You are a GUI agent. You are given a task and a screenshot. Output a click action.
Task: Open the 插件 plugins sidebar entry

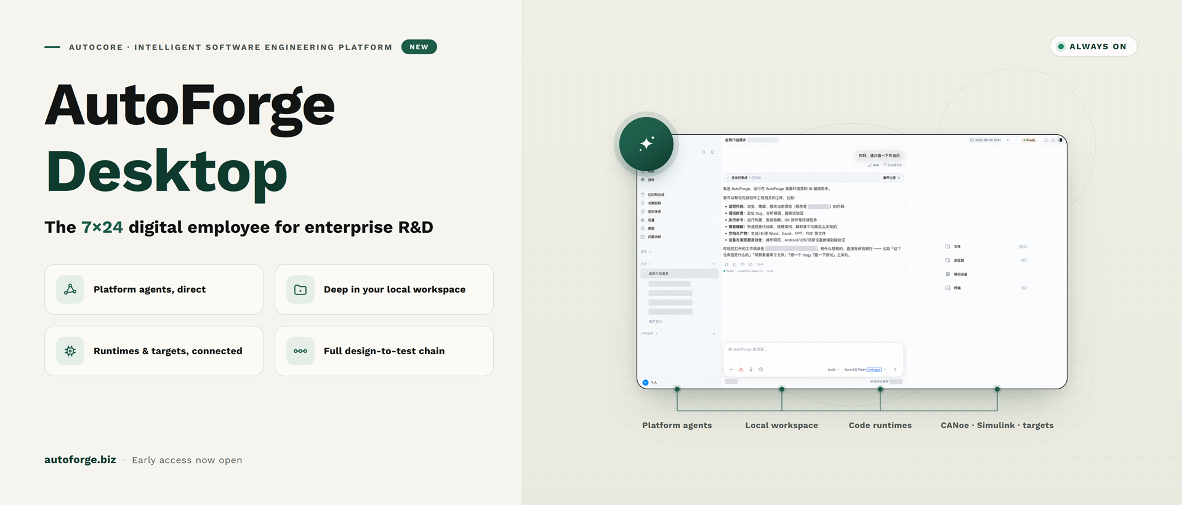(648, 180)
